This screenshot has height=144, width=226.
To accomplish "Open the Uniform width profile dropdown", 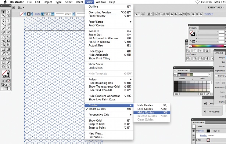I will click(73, 14).
